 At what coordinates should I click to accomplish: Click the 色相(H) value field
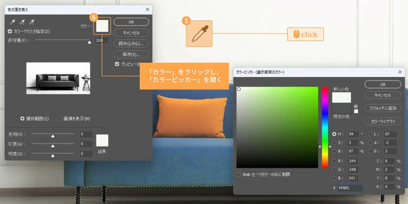click(86, 134)
